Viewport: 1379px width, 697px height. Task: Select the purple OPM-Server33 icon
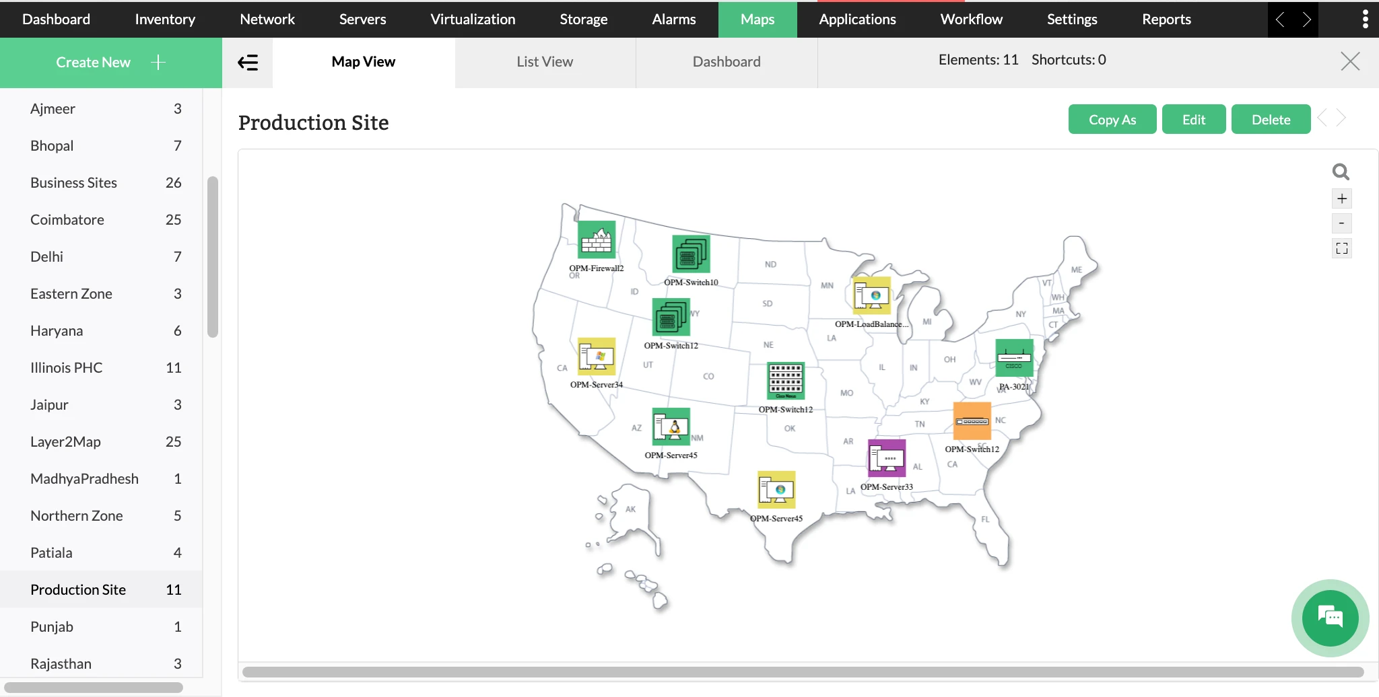tap(887, 458)
